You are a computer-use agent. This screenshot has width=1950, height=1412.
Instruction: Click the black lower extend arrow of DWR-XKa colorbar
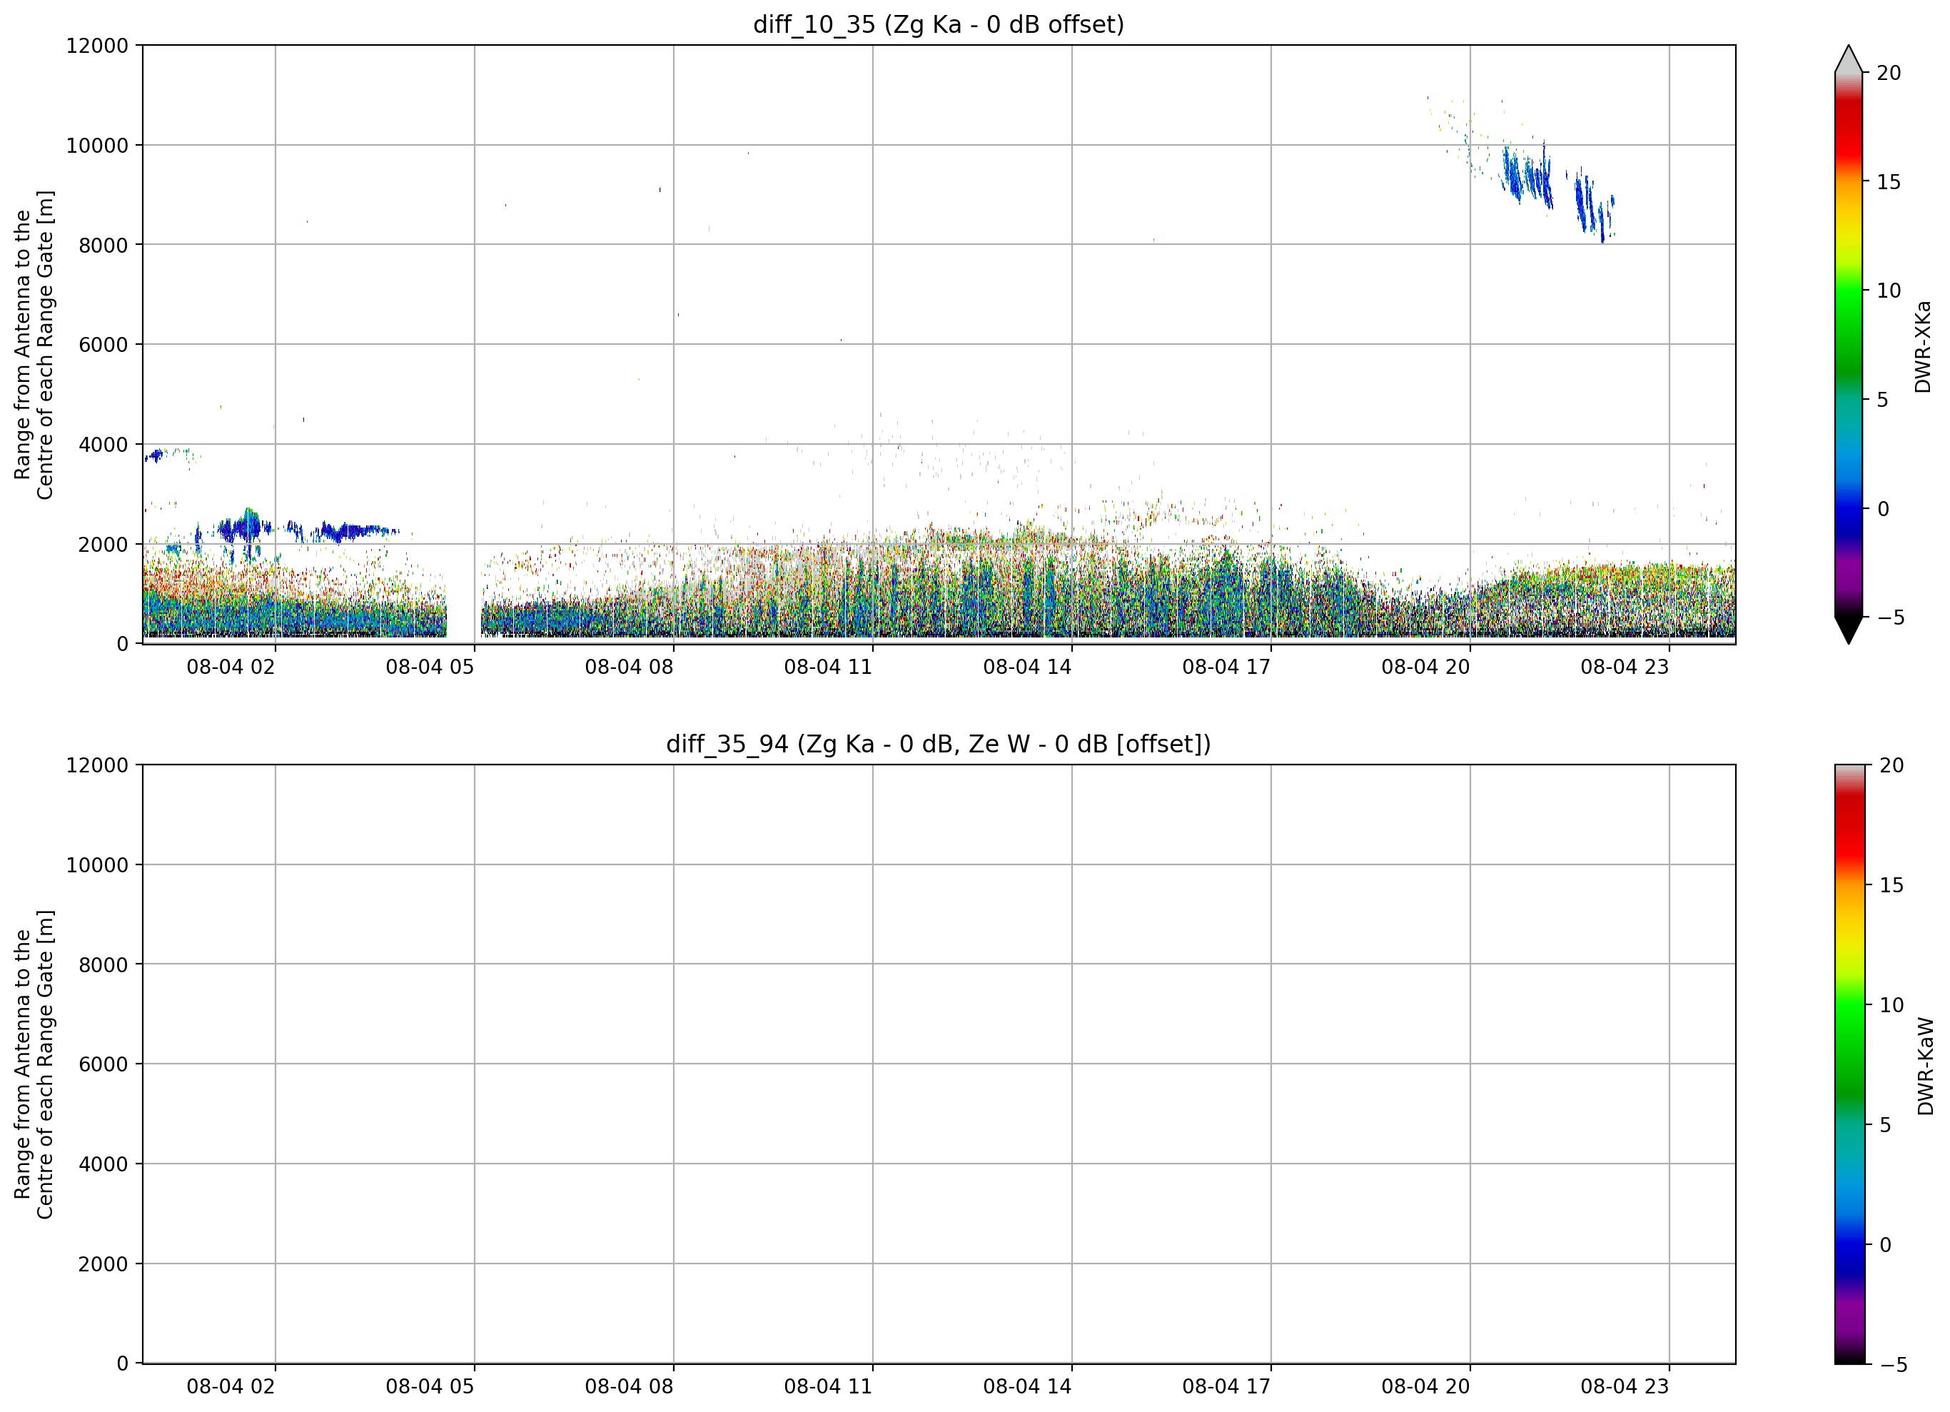[1849, 630]
